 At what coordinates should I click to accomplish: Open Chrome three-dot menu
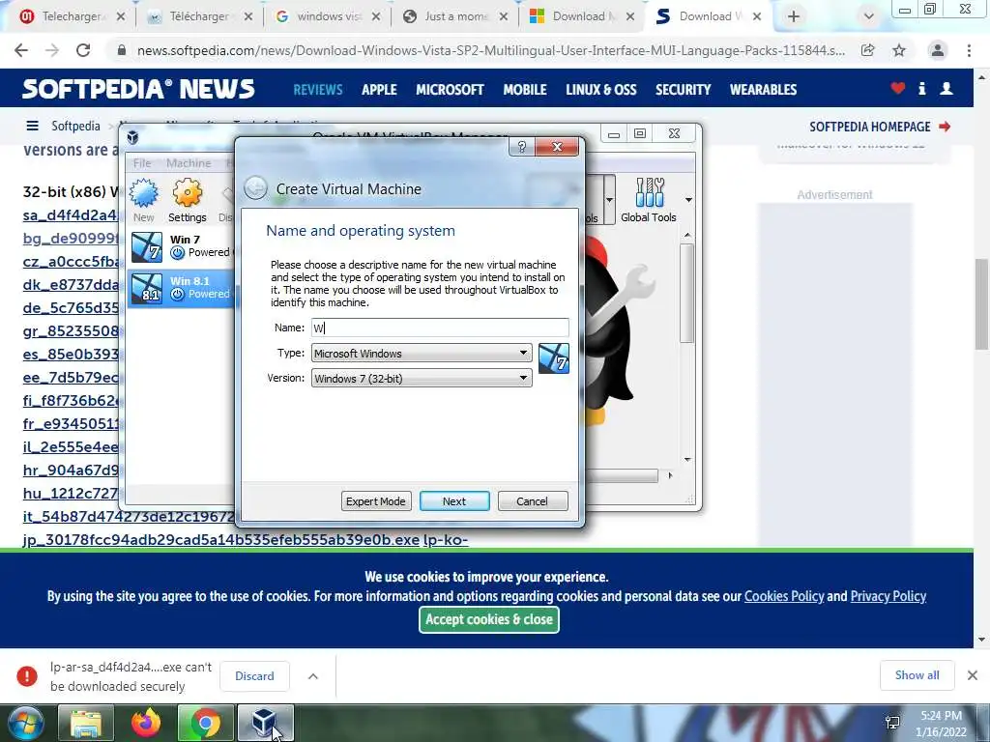coord(969,50)
